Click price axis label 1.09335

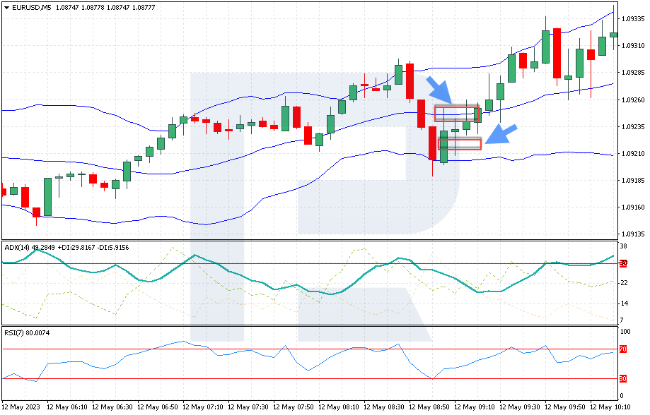(632, 19)
